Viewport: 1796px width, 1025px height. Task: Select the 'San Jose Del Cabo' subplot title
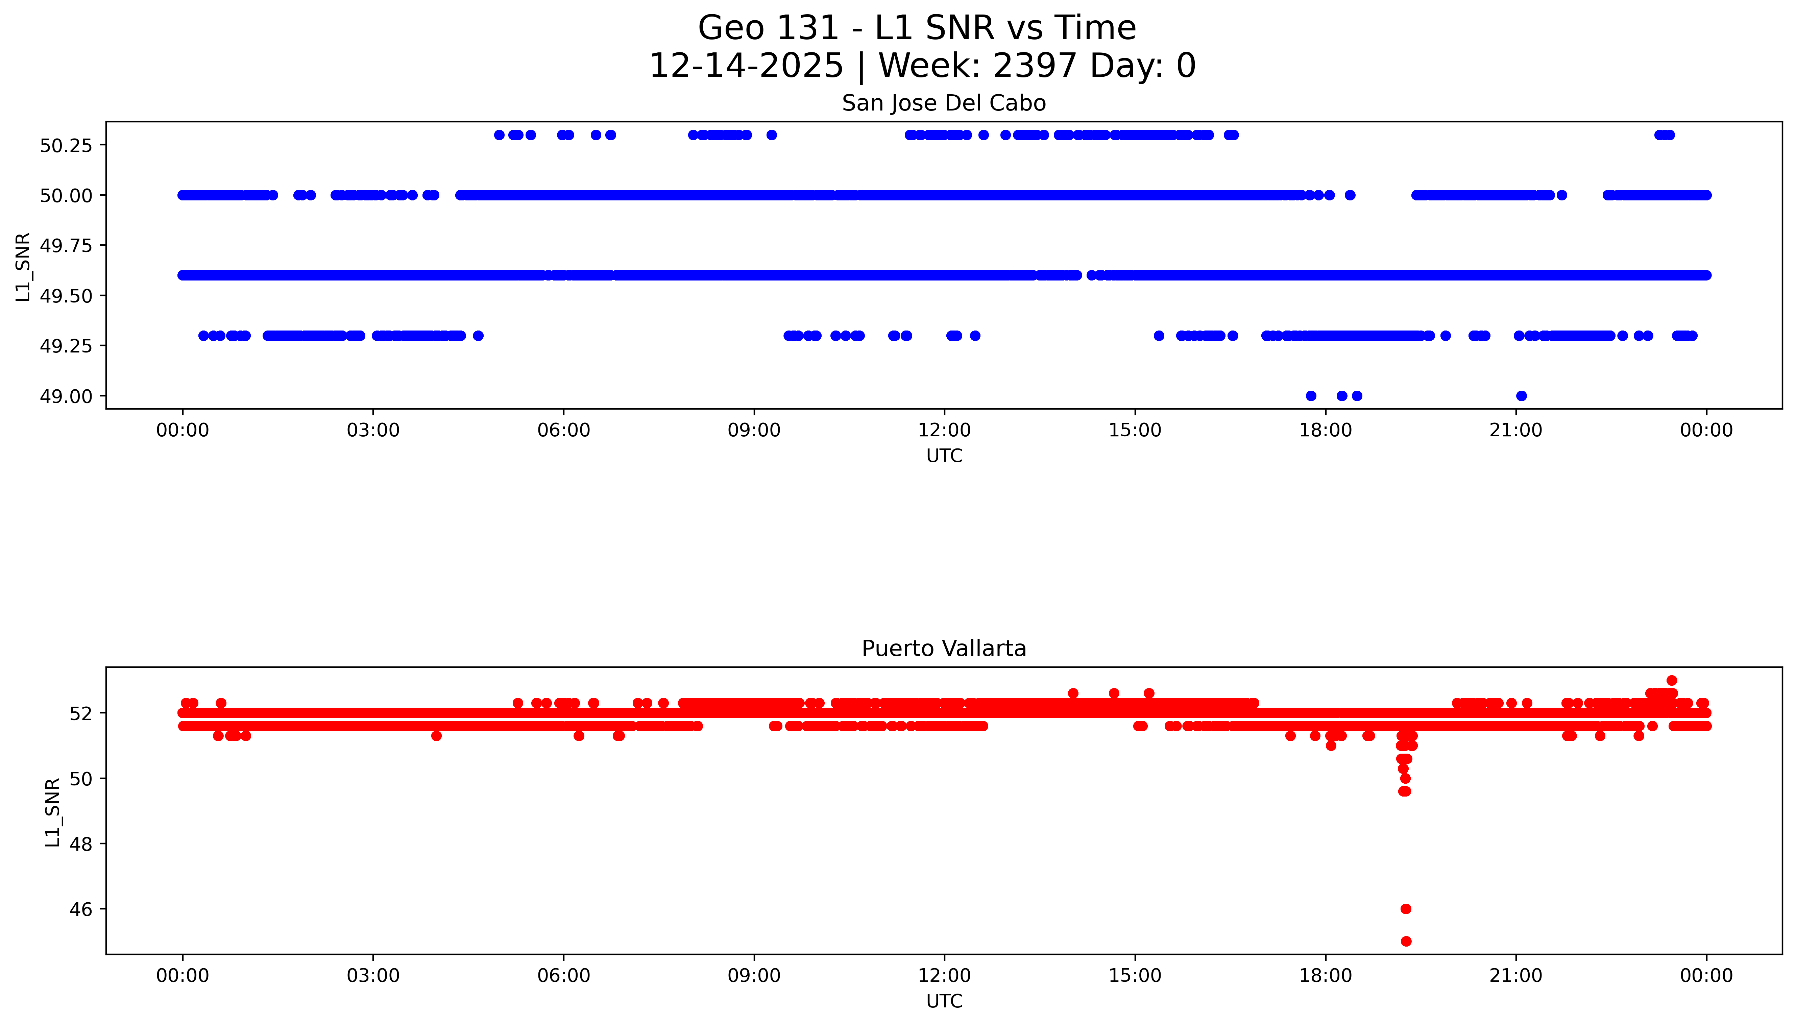(943, 103)
